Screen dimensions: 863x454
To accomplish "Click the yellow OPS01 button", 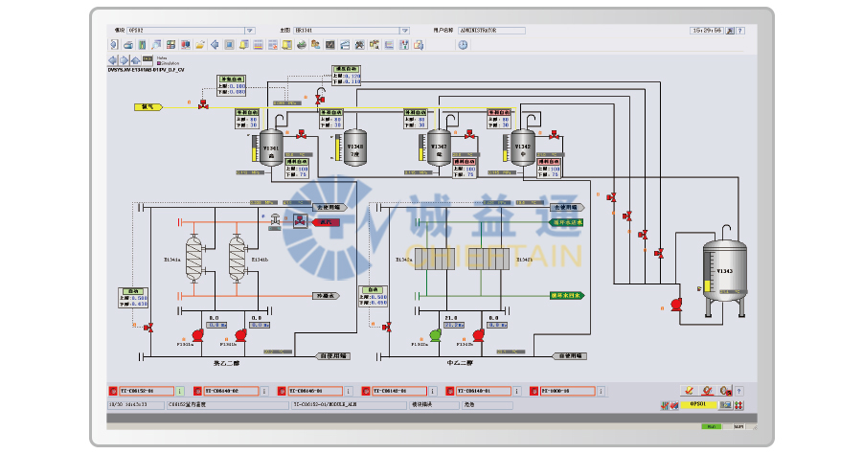I will [698, 405].
